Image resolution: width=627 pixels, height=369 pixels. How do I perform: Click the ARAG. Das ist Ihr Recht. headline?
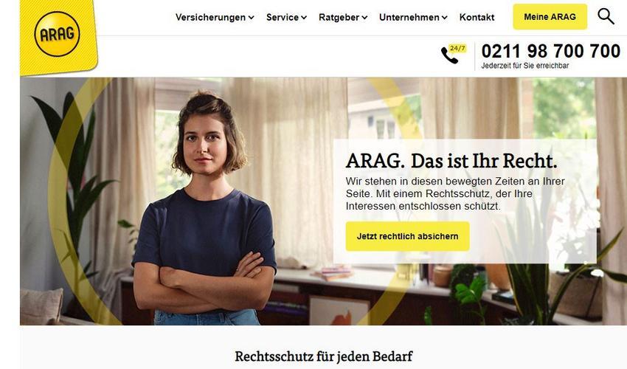[451, 161]
